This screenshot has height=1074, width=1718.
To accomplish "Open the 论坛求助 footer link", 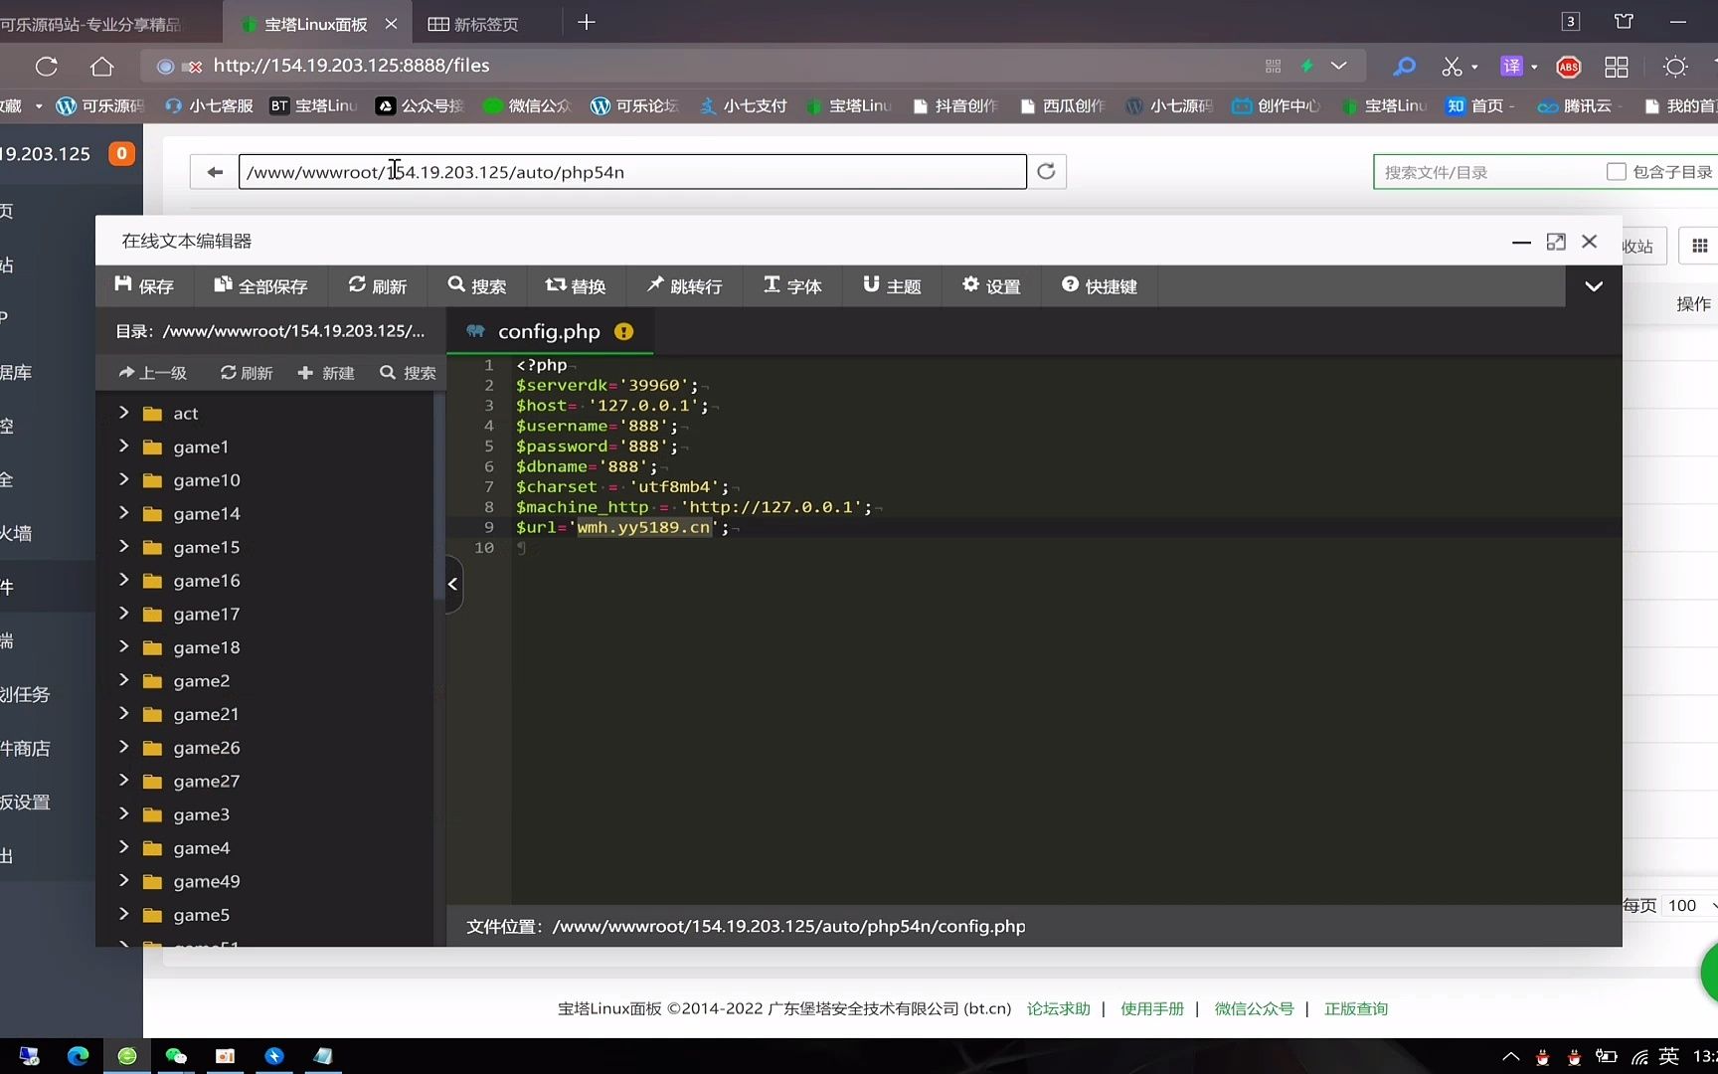I will tap(1058, 1008).
